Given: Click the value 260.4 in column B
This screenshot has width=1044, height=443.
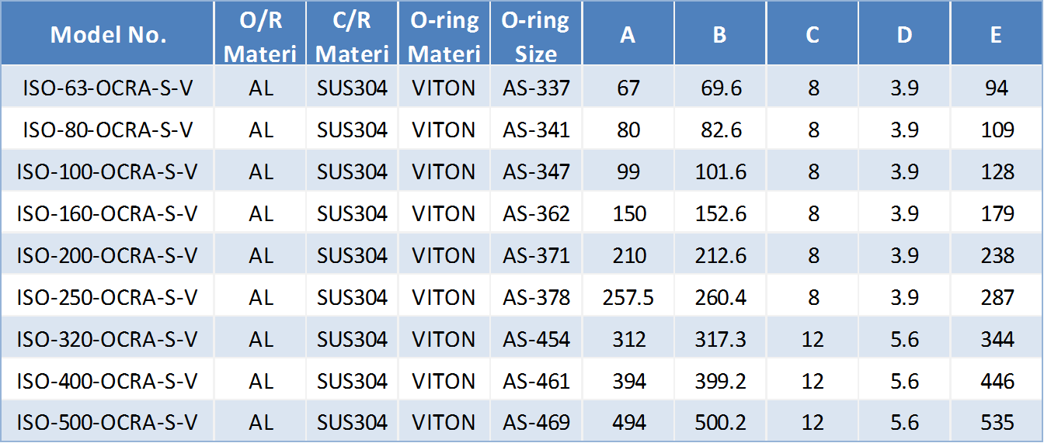Looking at the screenshot, I should [x=720, y=296].
